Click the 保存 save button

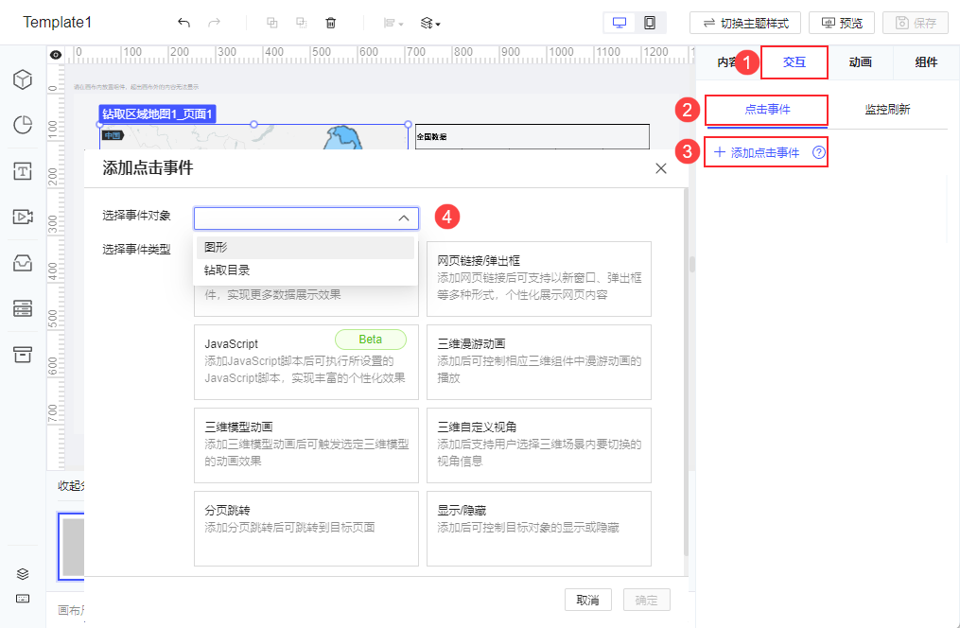916,24
